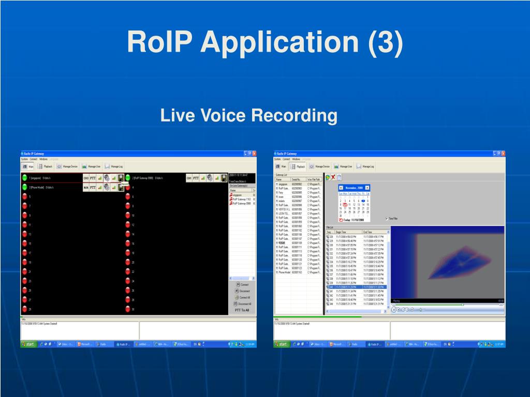Click File List horizontal scrollbar right arrow

coord(385,311)
